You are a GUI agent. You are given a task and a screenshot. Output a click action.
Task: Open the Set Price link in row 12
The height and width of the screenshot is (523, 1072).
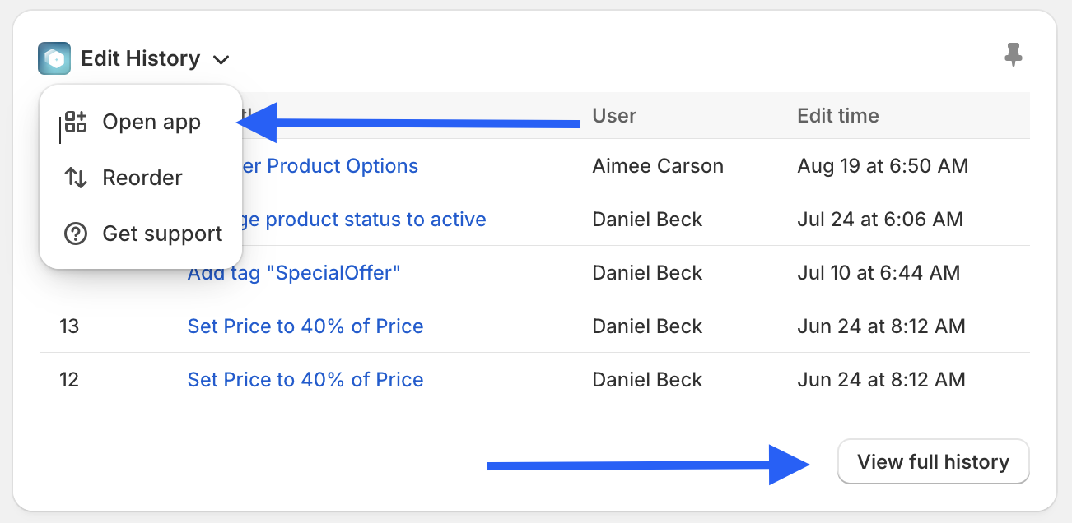(x=305, y=380)
